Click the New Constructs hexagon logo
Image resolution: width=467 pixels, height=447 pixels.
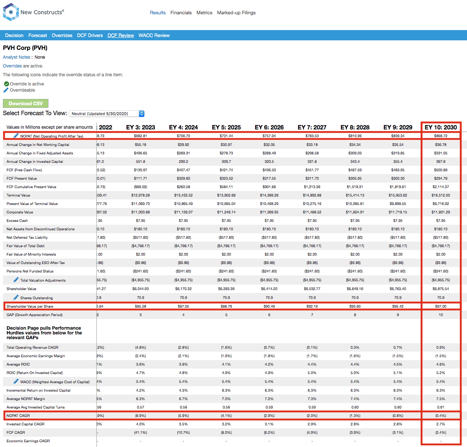[x=11, y=12]
